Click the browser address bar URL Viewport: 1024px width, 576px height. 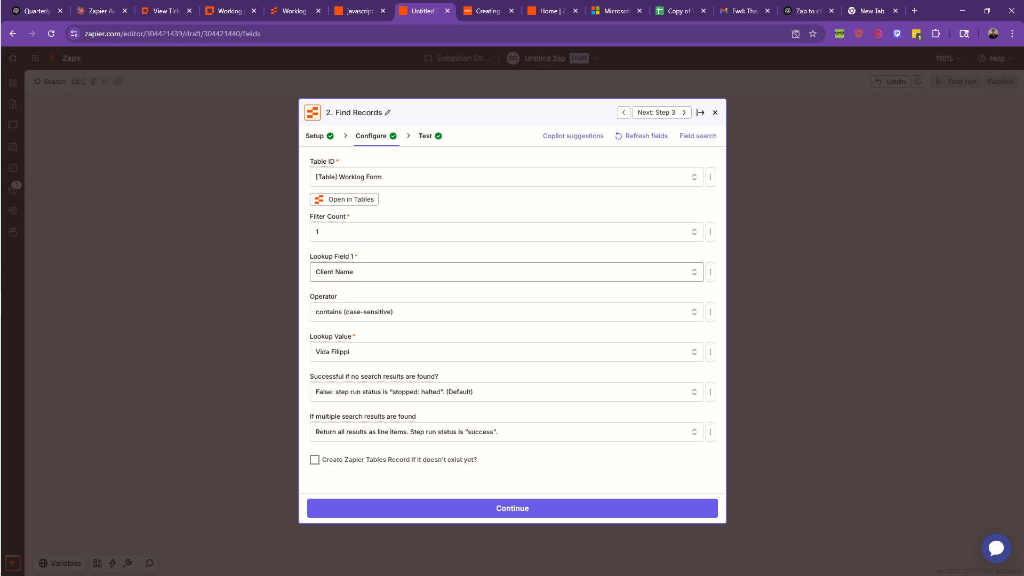point(172,34)
